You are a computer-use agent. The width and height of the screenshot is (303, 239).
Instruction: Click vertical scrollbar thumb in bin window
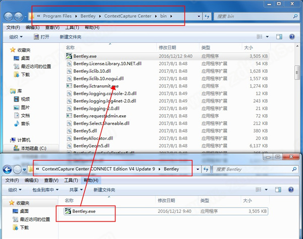297,73
